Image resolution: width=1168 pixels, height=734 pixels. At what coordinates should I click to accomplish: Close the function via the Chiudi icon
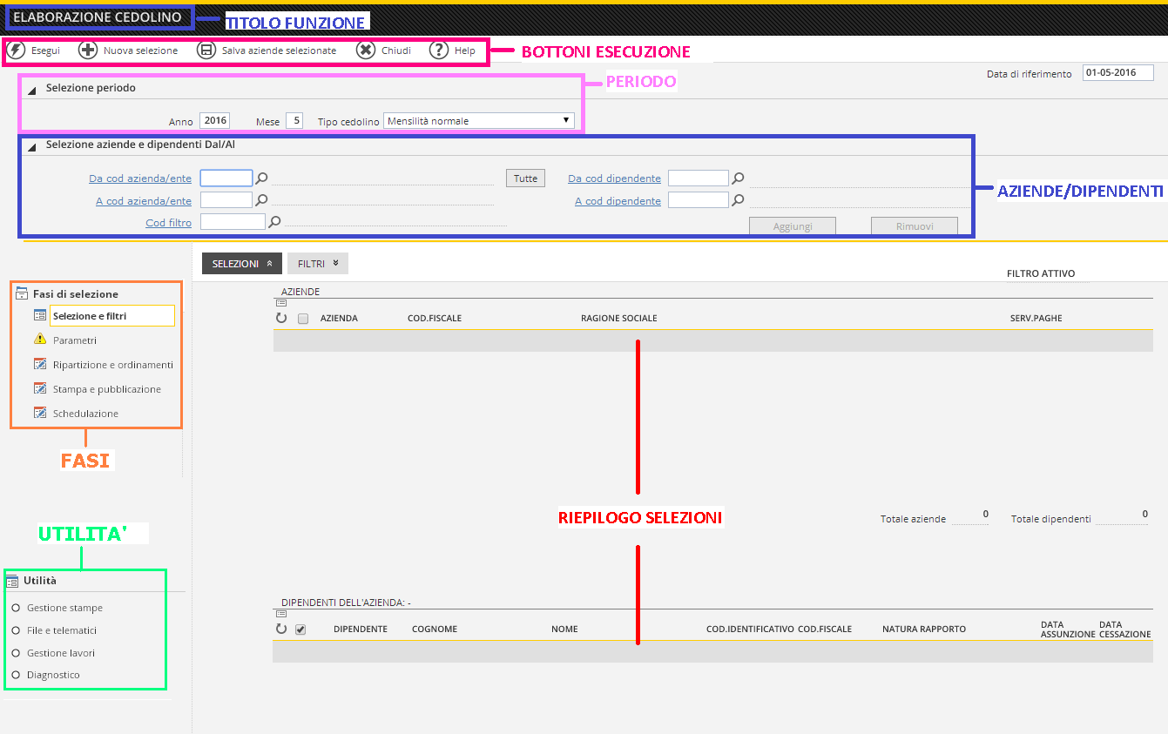(x=367, y=51)
